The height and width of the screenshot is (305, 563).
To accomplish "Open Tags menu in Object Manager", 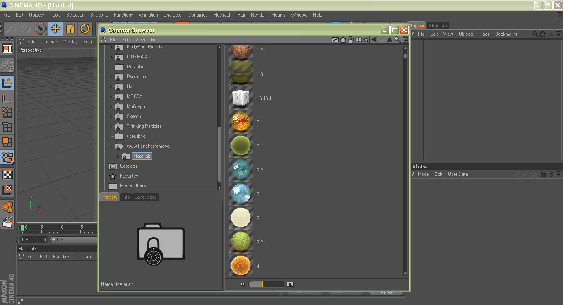I will click(484, 34).
